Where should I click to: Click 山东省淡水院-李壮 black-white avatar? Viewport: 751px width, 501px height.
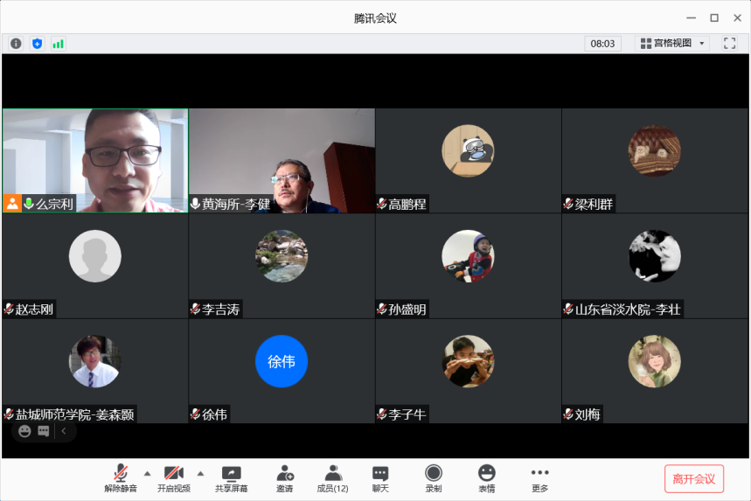[x=655, y=256]
